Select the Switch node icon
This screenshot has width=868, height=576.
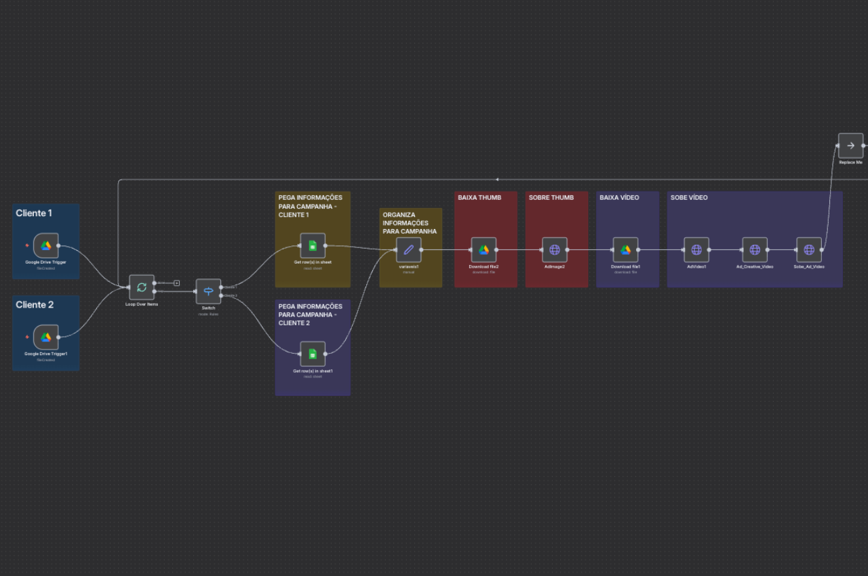[208, 291]
